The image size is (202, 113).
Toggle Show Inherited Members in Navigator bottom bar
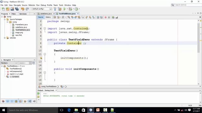click(x=3, y=101)
